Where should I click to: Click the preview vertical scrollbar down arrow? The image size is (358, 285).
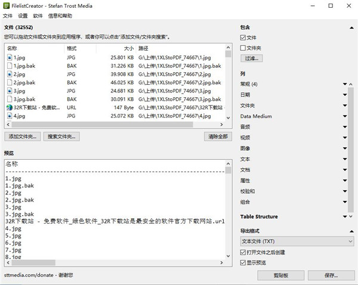click(228, 256)
